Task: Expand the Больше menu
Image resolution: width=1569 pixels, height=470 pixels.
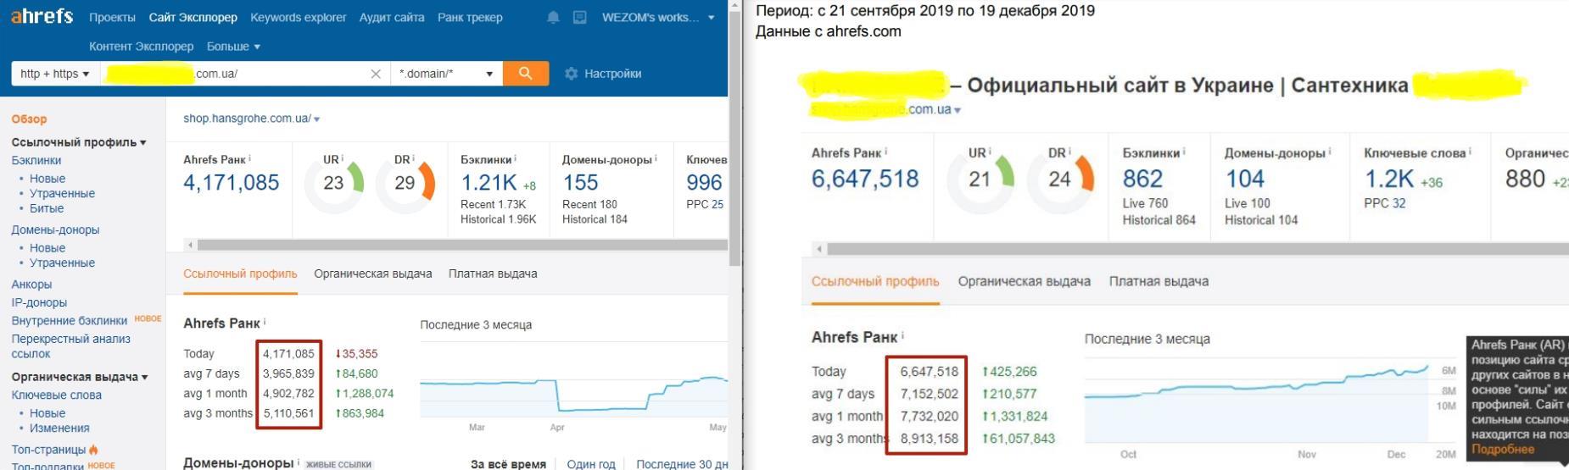Action: [x=233, y=47]
